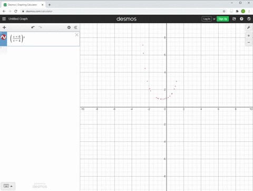Show the on-screen keypad

click(8, 186)
